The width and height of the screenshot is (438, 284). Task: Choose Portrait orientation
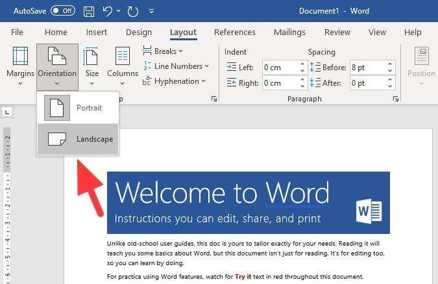[78, 108]
